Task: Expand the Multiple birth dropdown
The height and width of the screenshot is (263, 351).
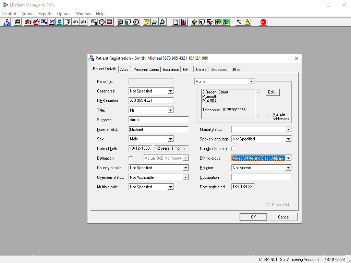Action: point(171,187)
